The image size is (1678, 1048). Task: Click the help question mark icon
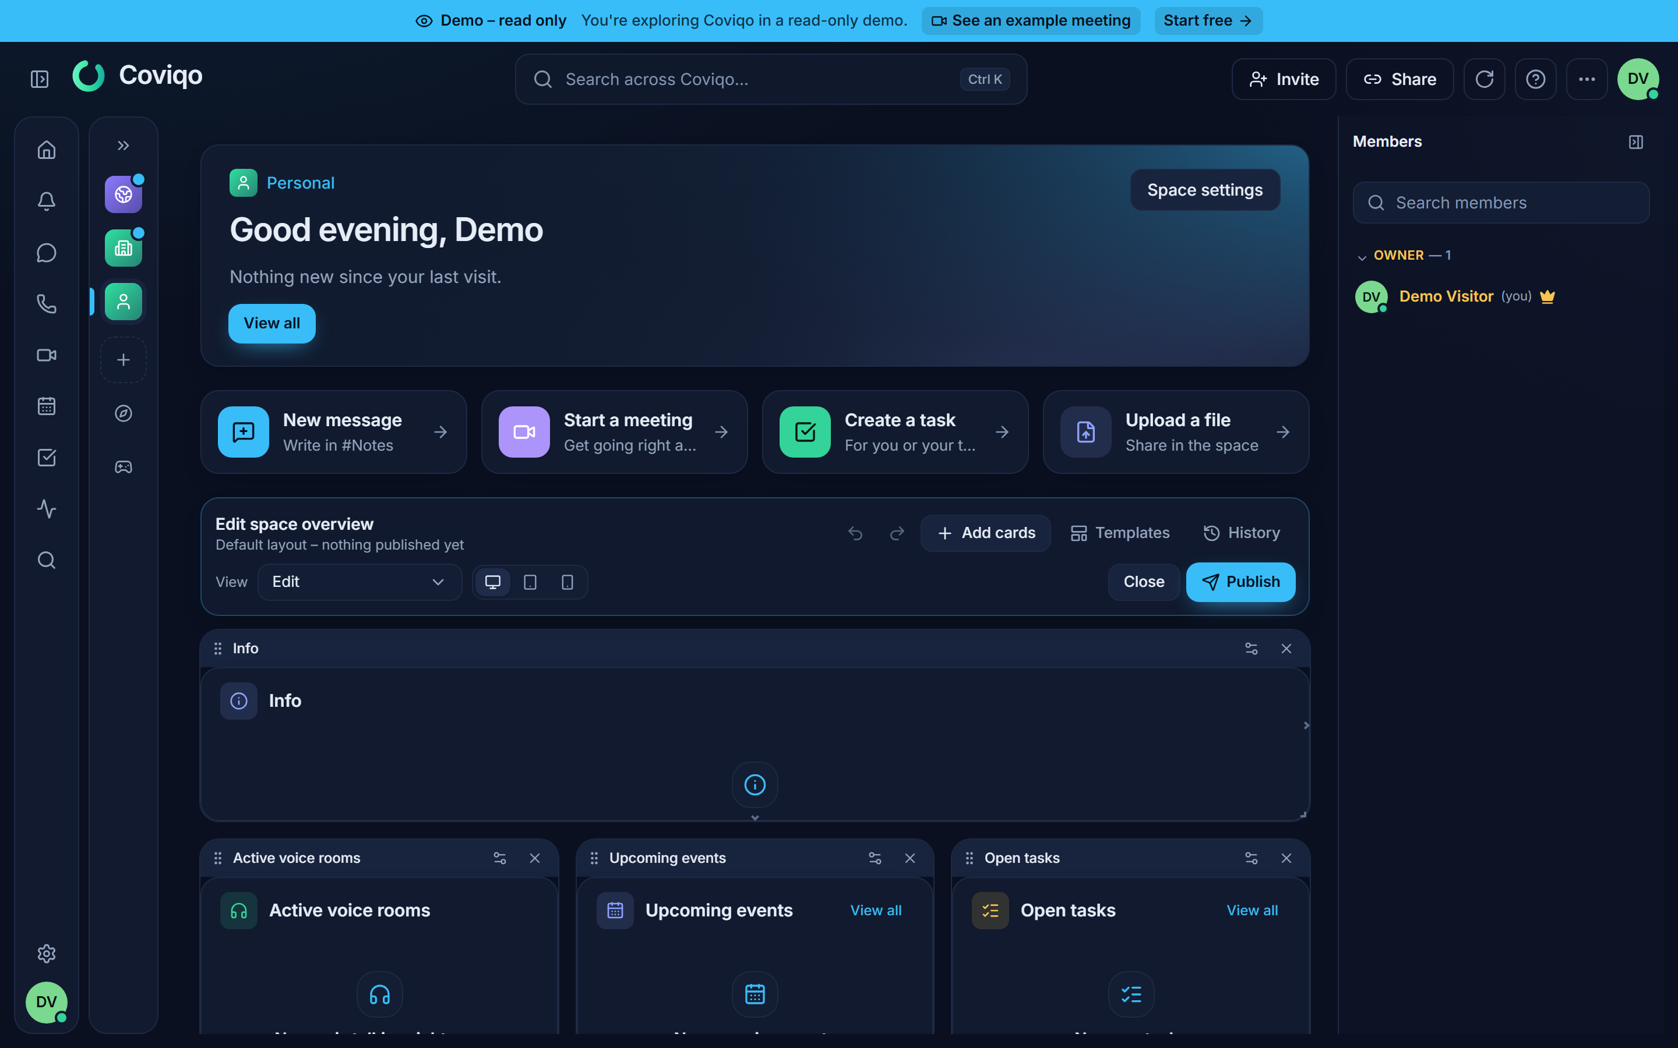pos(1535,79)
